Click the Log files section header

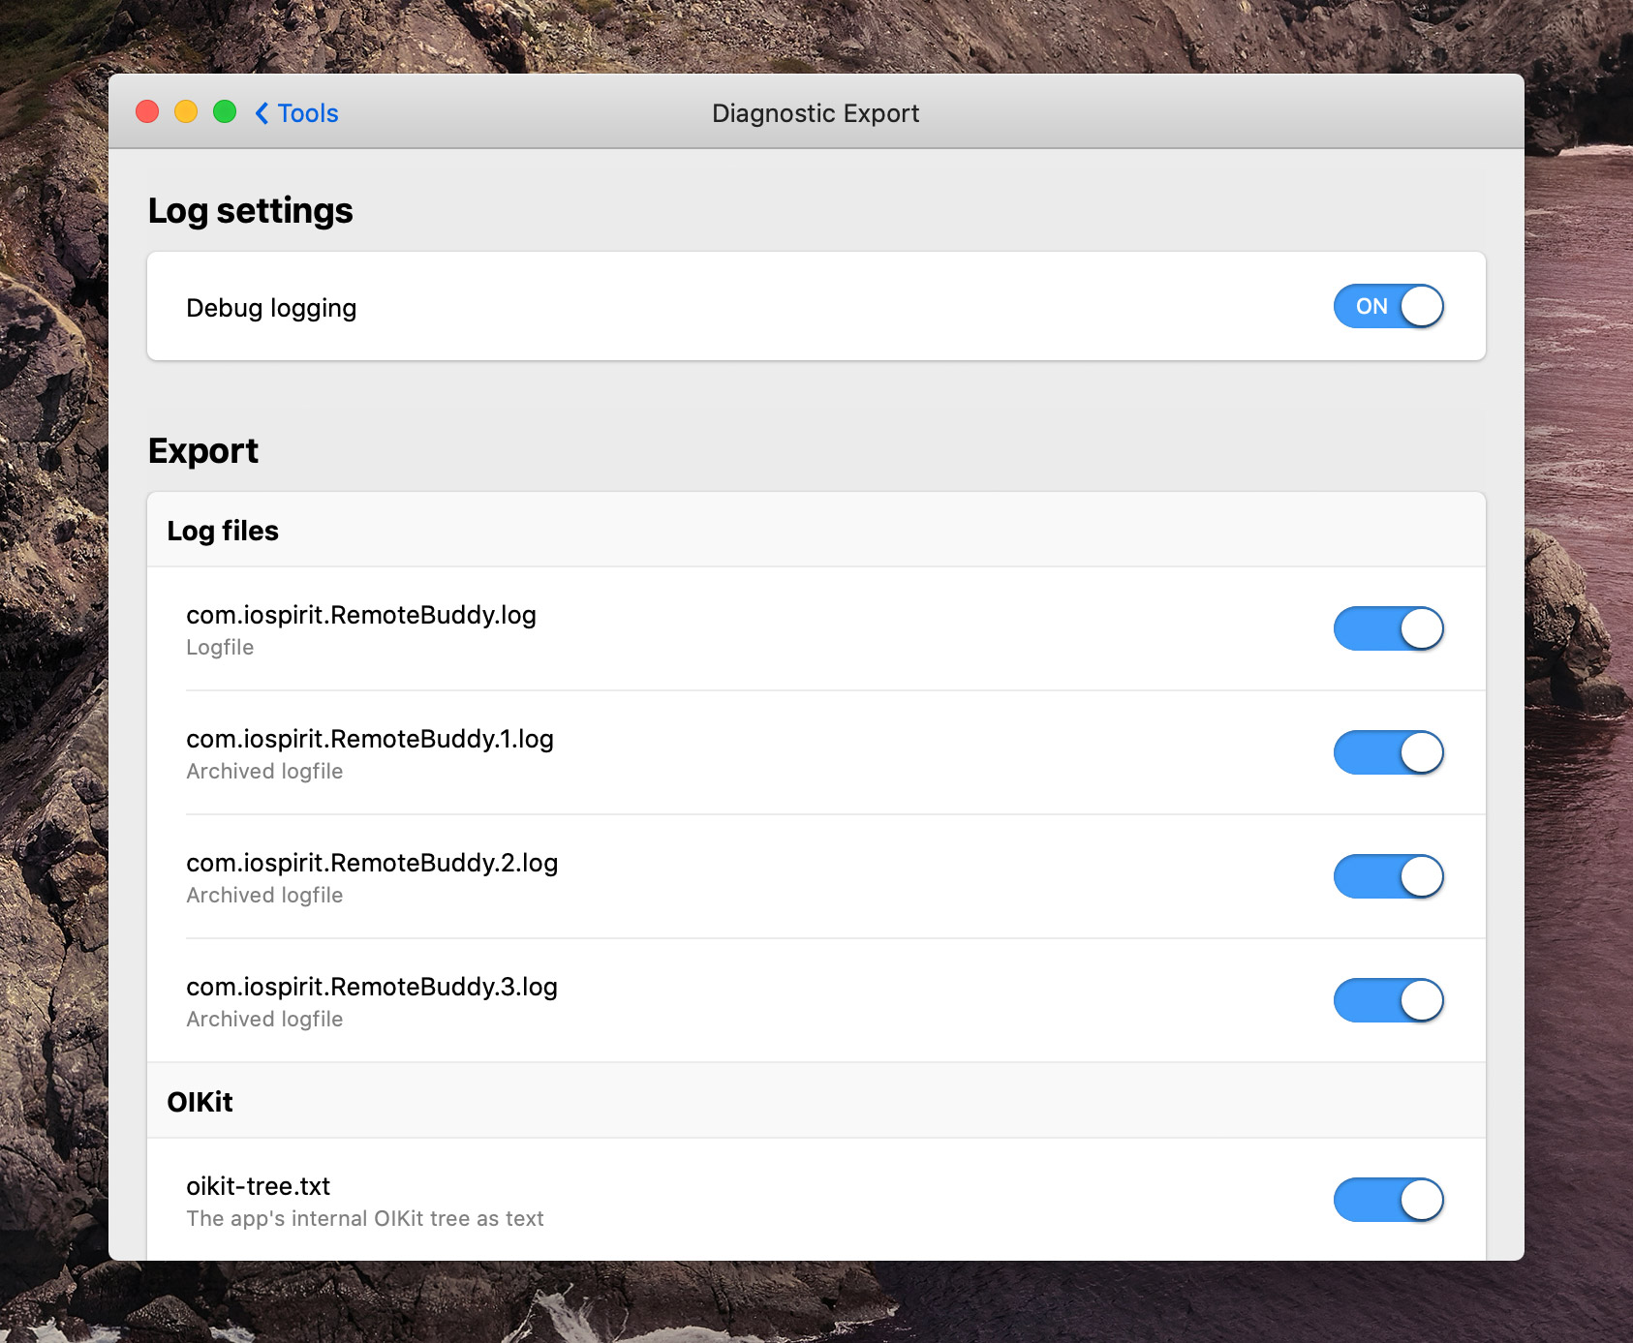pyautogui.click(x=223, y=531)
